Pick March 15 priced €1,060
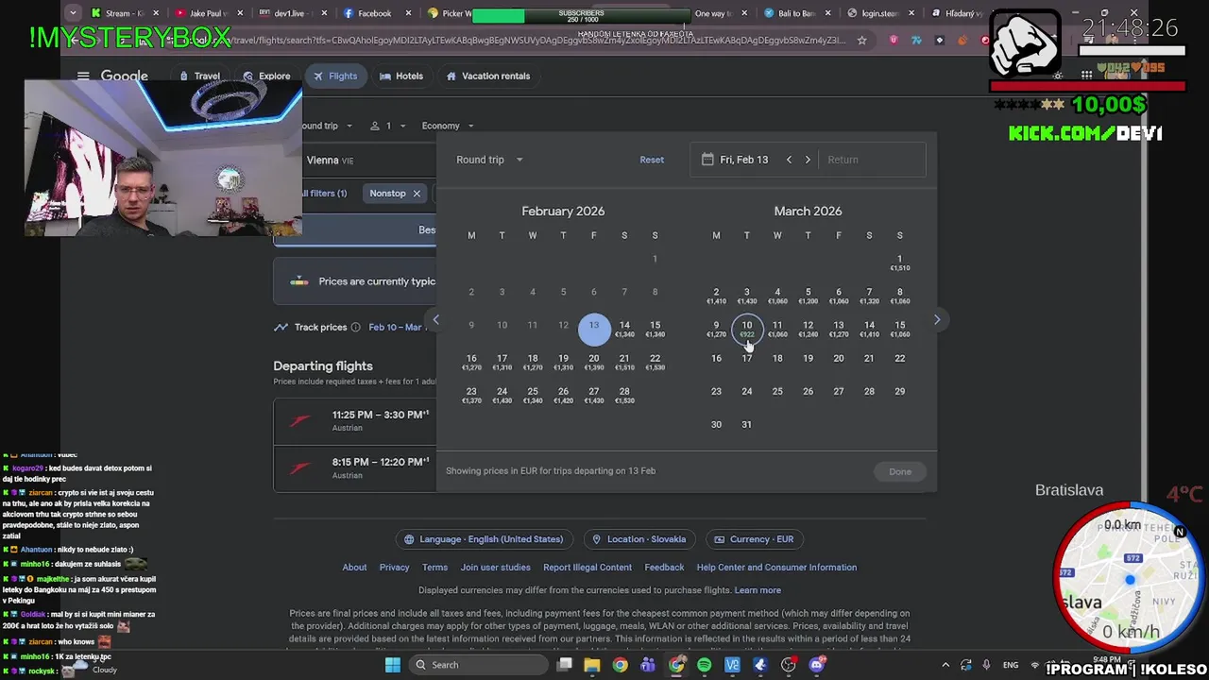Viewport: 1209px width, 680px height. click(x=899, y=329)
